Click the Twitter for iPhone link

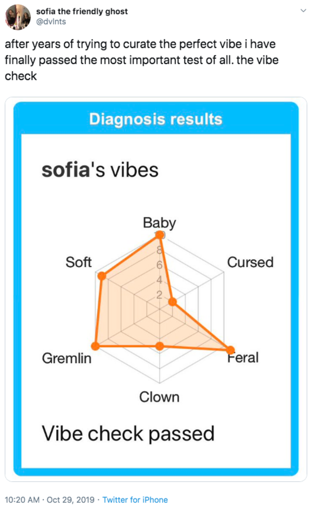[x=135, y=500]
